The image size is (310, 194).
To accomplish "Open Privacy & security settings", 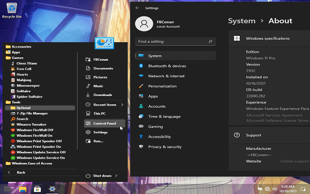I will 175,146.
